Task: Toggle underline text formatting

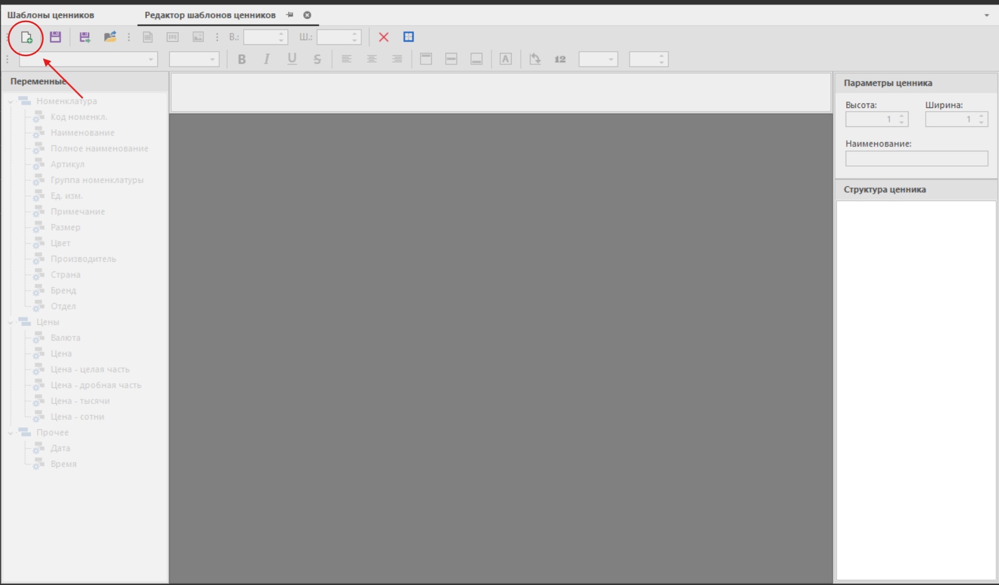Action: (x=292, y=59)
